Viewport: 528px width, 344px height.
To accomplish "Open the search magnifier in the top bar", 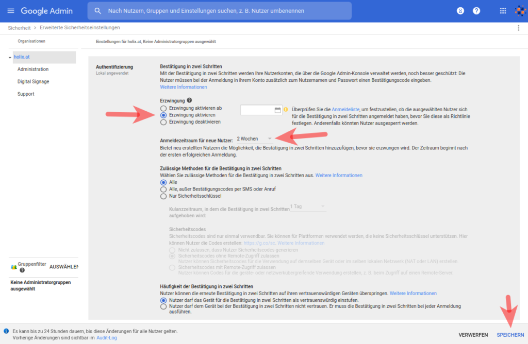I will coord(97,10).
